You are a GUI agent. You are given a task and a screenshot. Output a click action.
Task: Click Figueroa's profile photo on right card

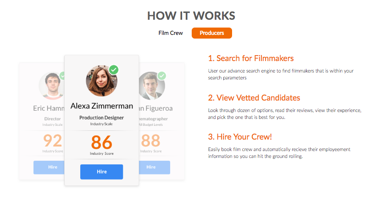pyautogui.click(x=150, y=85)
